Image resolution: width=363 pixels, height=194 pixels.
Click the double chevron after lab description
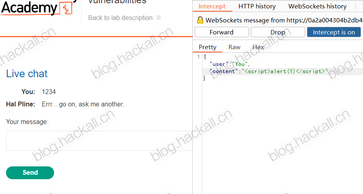[158, 18]
